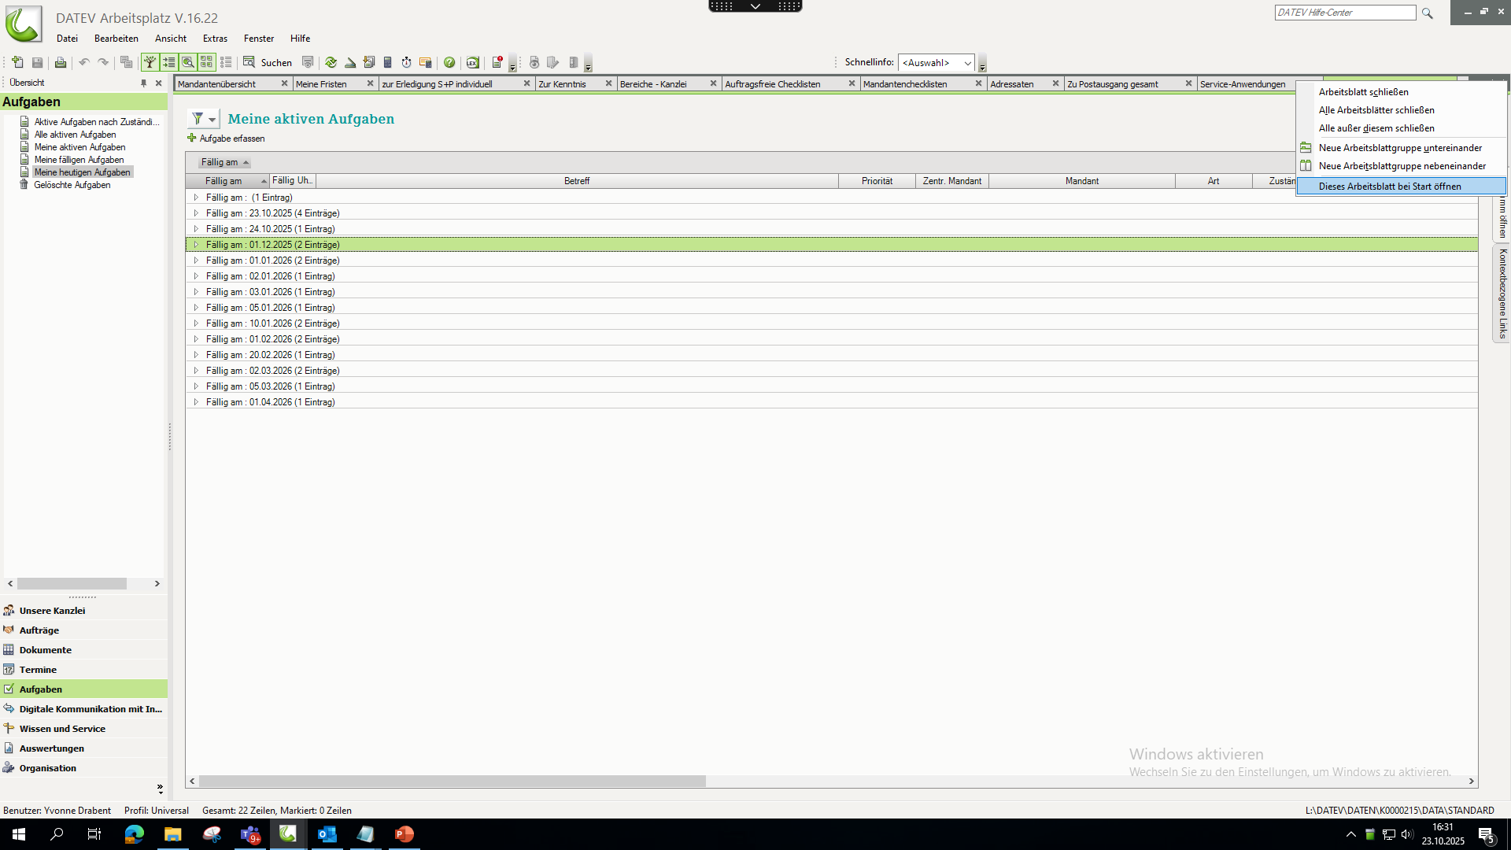Switch to the Meine Fristen tab
Image resolution: width=1511 pixels, height=850 pixels.
pyautogui.click(x=321, y=84)
